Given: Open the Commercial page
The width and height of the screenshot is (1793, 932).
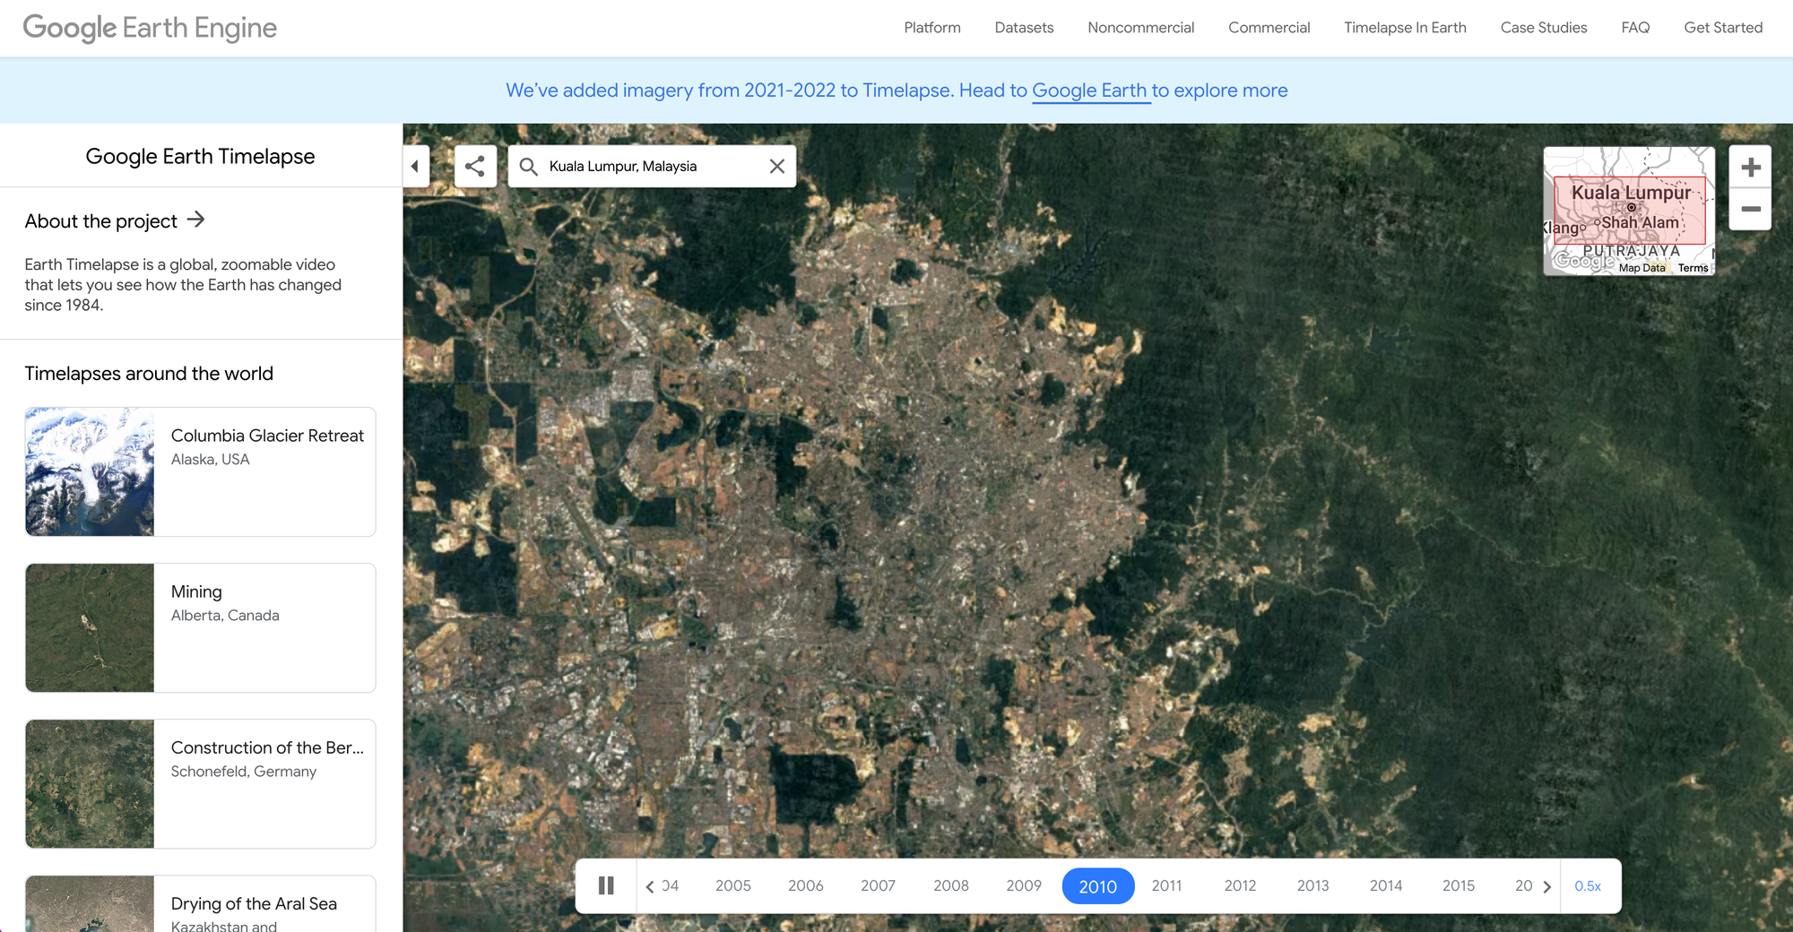Looking at the screenshot, I should coord(1269,28).
